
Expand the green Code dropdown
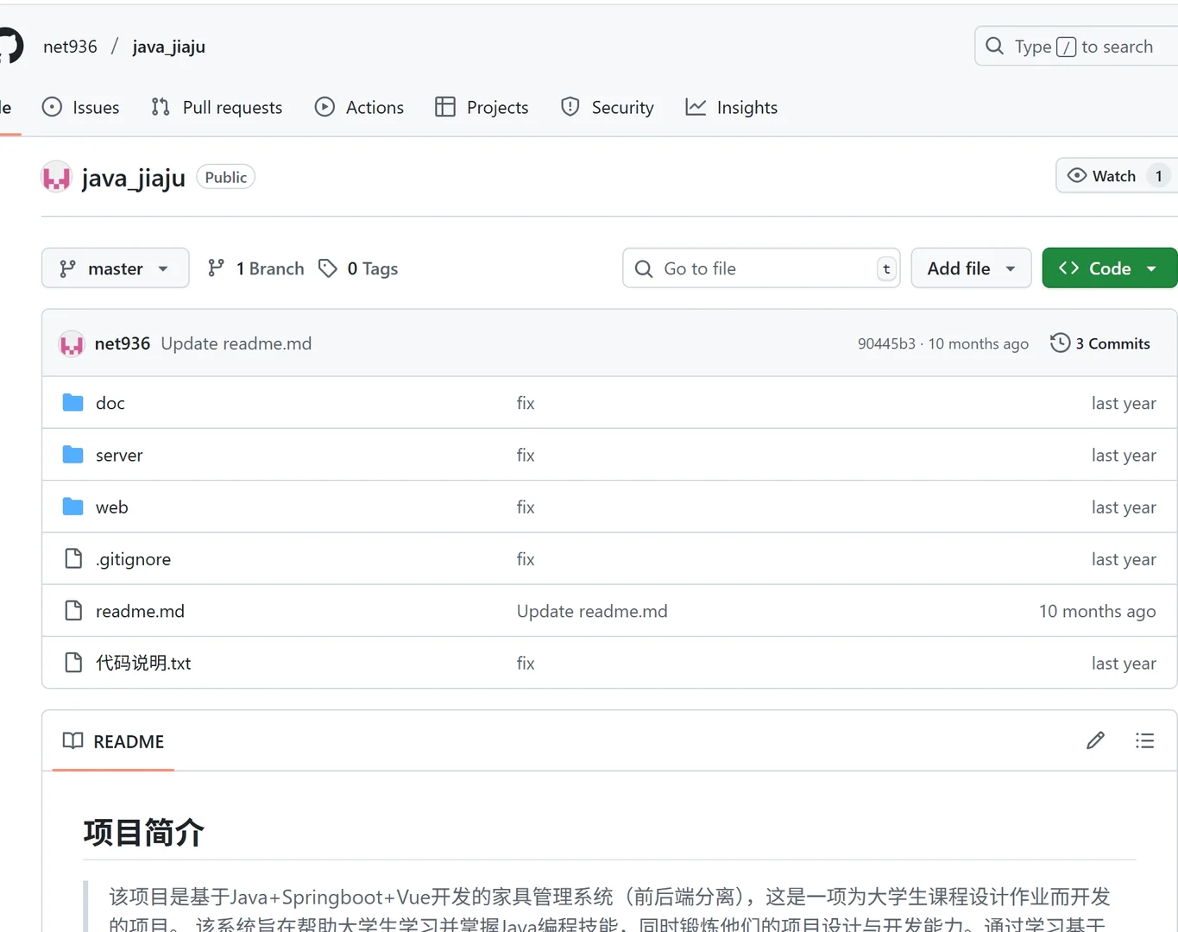[x=1109, y=268]
